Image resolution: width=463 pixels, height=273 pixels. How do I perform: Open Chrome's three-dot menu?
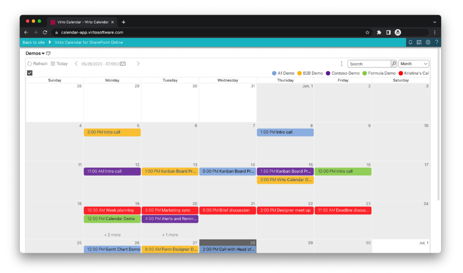435,32
